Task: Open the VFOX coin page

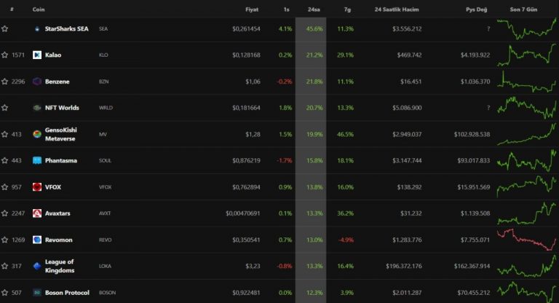Action: (53, 187)
